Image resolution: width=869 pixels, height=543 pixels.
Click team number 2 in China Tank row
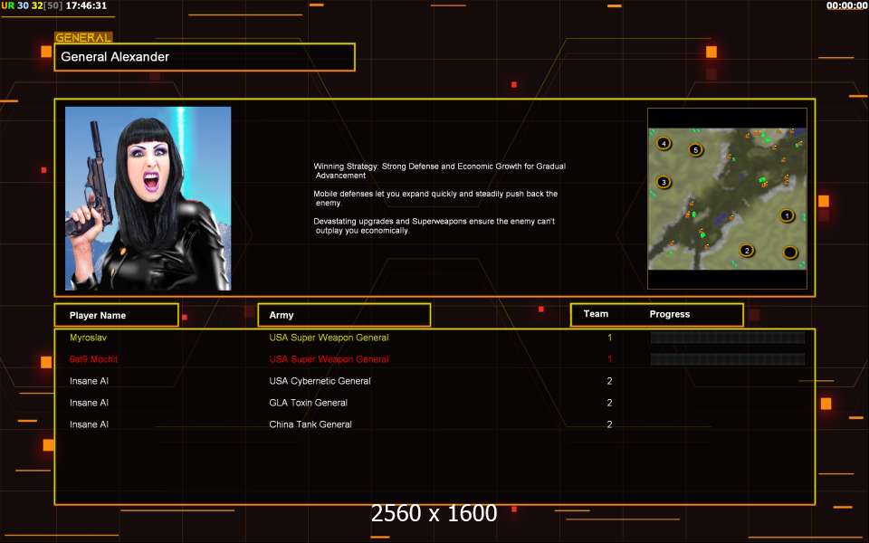point(609,424)
